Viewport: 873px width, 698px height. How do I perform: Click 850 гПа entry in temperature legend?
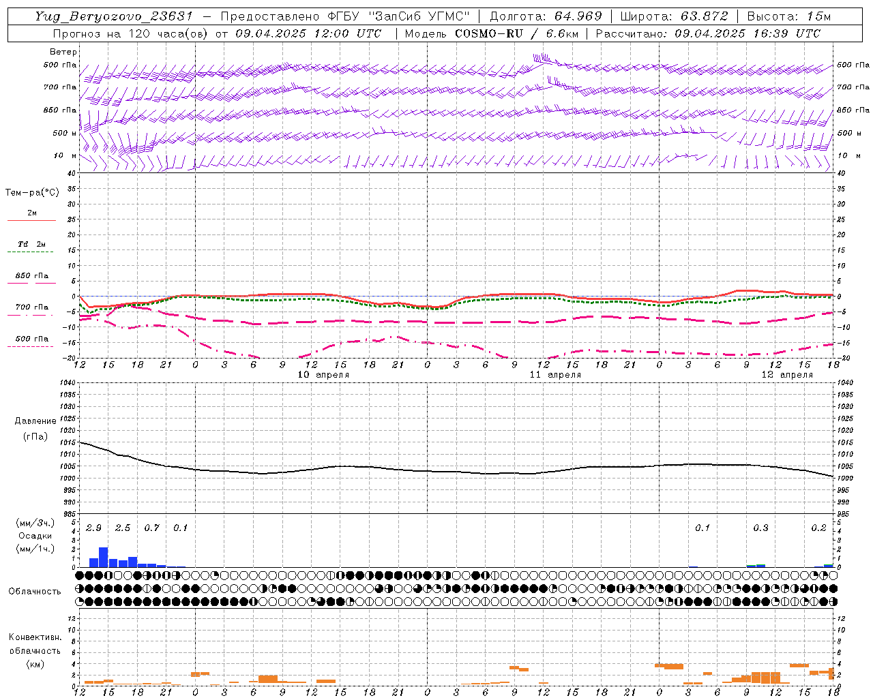coord(32,276)
